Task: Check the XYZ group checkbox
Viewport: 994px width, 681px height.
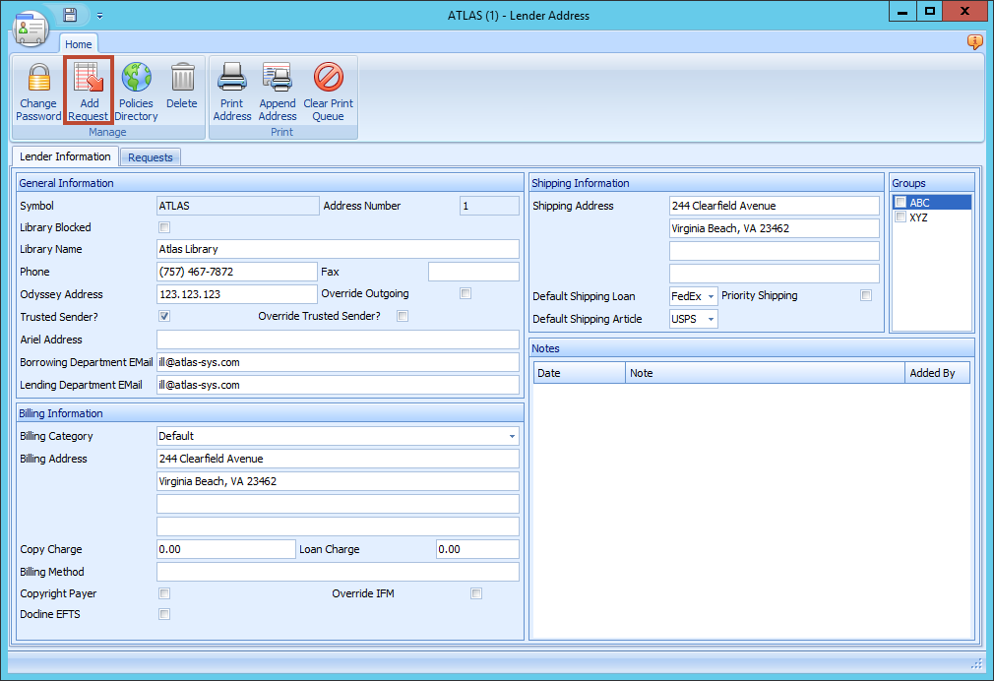Action: pos(901,217)
